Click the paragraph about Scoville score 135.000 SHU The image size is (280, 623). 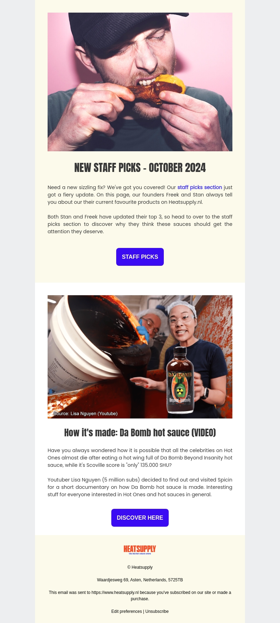coord(140,458)
